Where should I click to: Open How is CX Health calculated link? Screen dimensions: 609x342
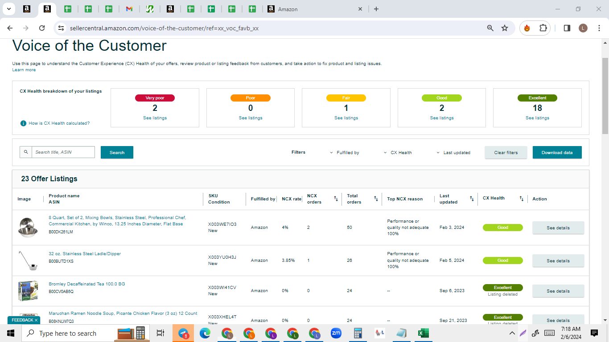pyautogui.click(x=59, y=123)
